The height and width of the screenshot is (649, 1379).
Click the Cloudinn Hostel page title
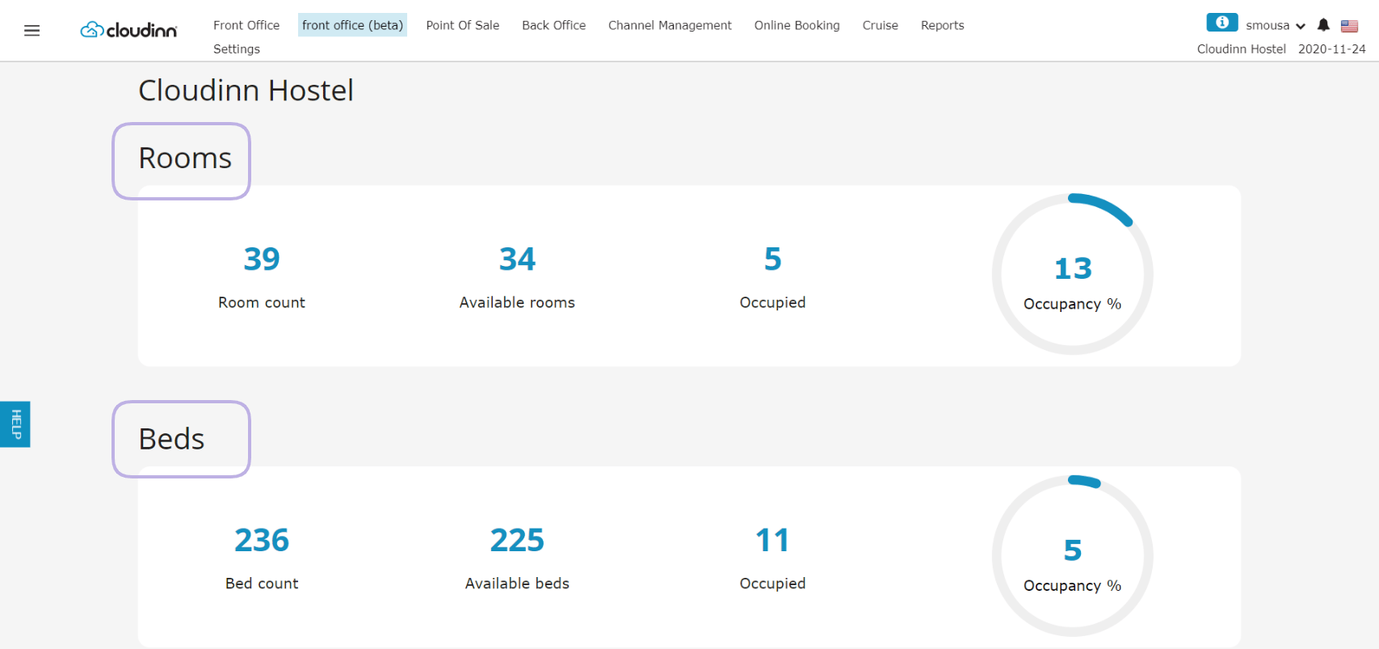pos(246,91)
